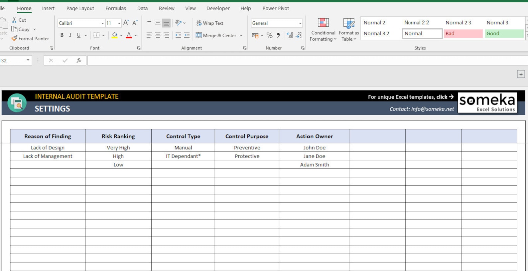Screen dimensions: 528x271
Task: Apply cell borders icon
Action: [x=96, y=35]
